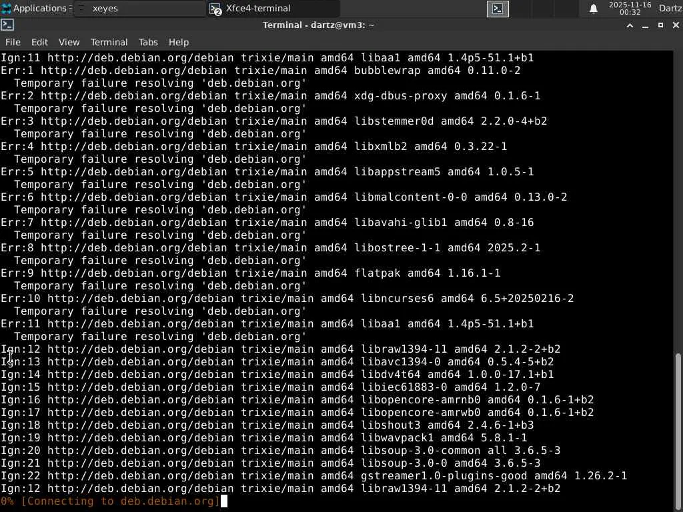Click the Ign:15 libiec61883-0 line
683x512 pixels.
click(x=271, y=387)
